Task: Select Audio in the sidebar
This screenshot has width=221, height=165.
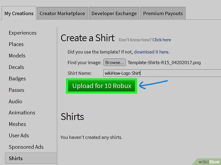Action: (15, 101)
